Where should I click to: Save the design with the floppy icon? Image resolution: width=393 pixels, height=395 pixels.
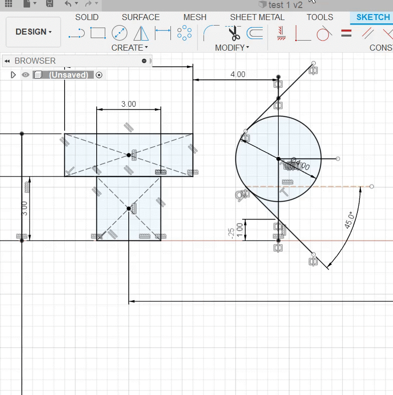[50, 4]
